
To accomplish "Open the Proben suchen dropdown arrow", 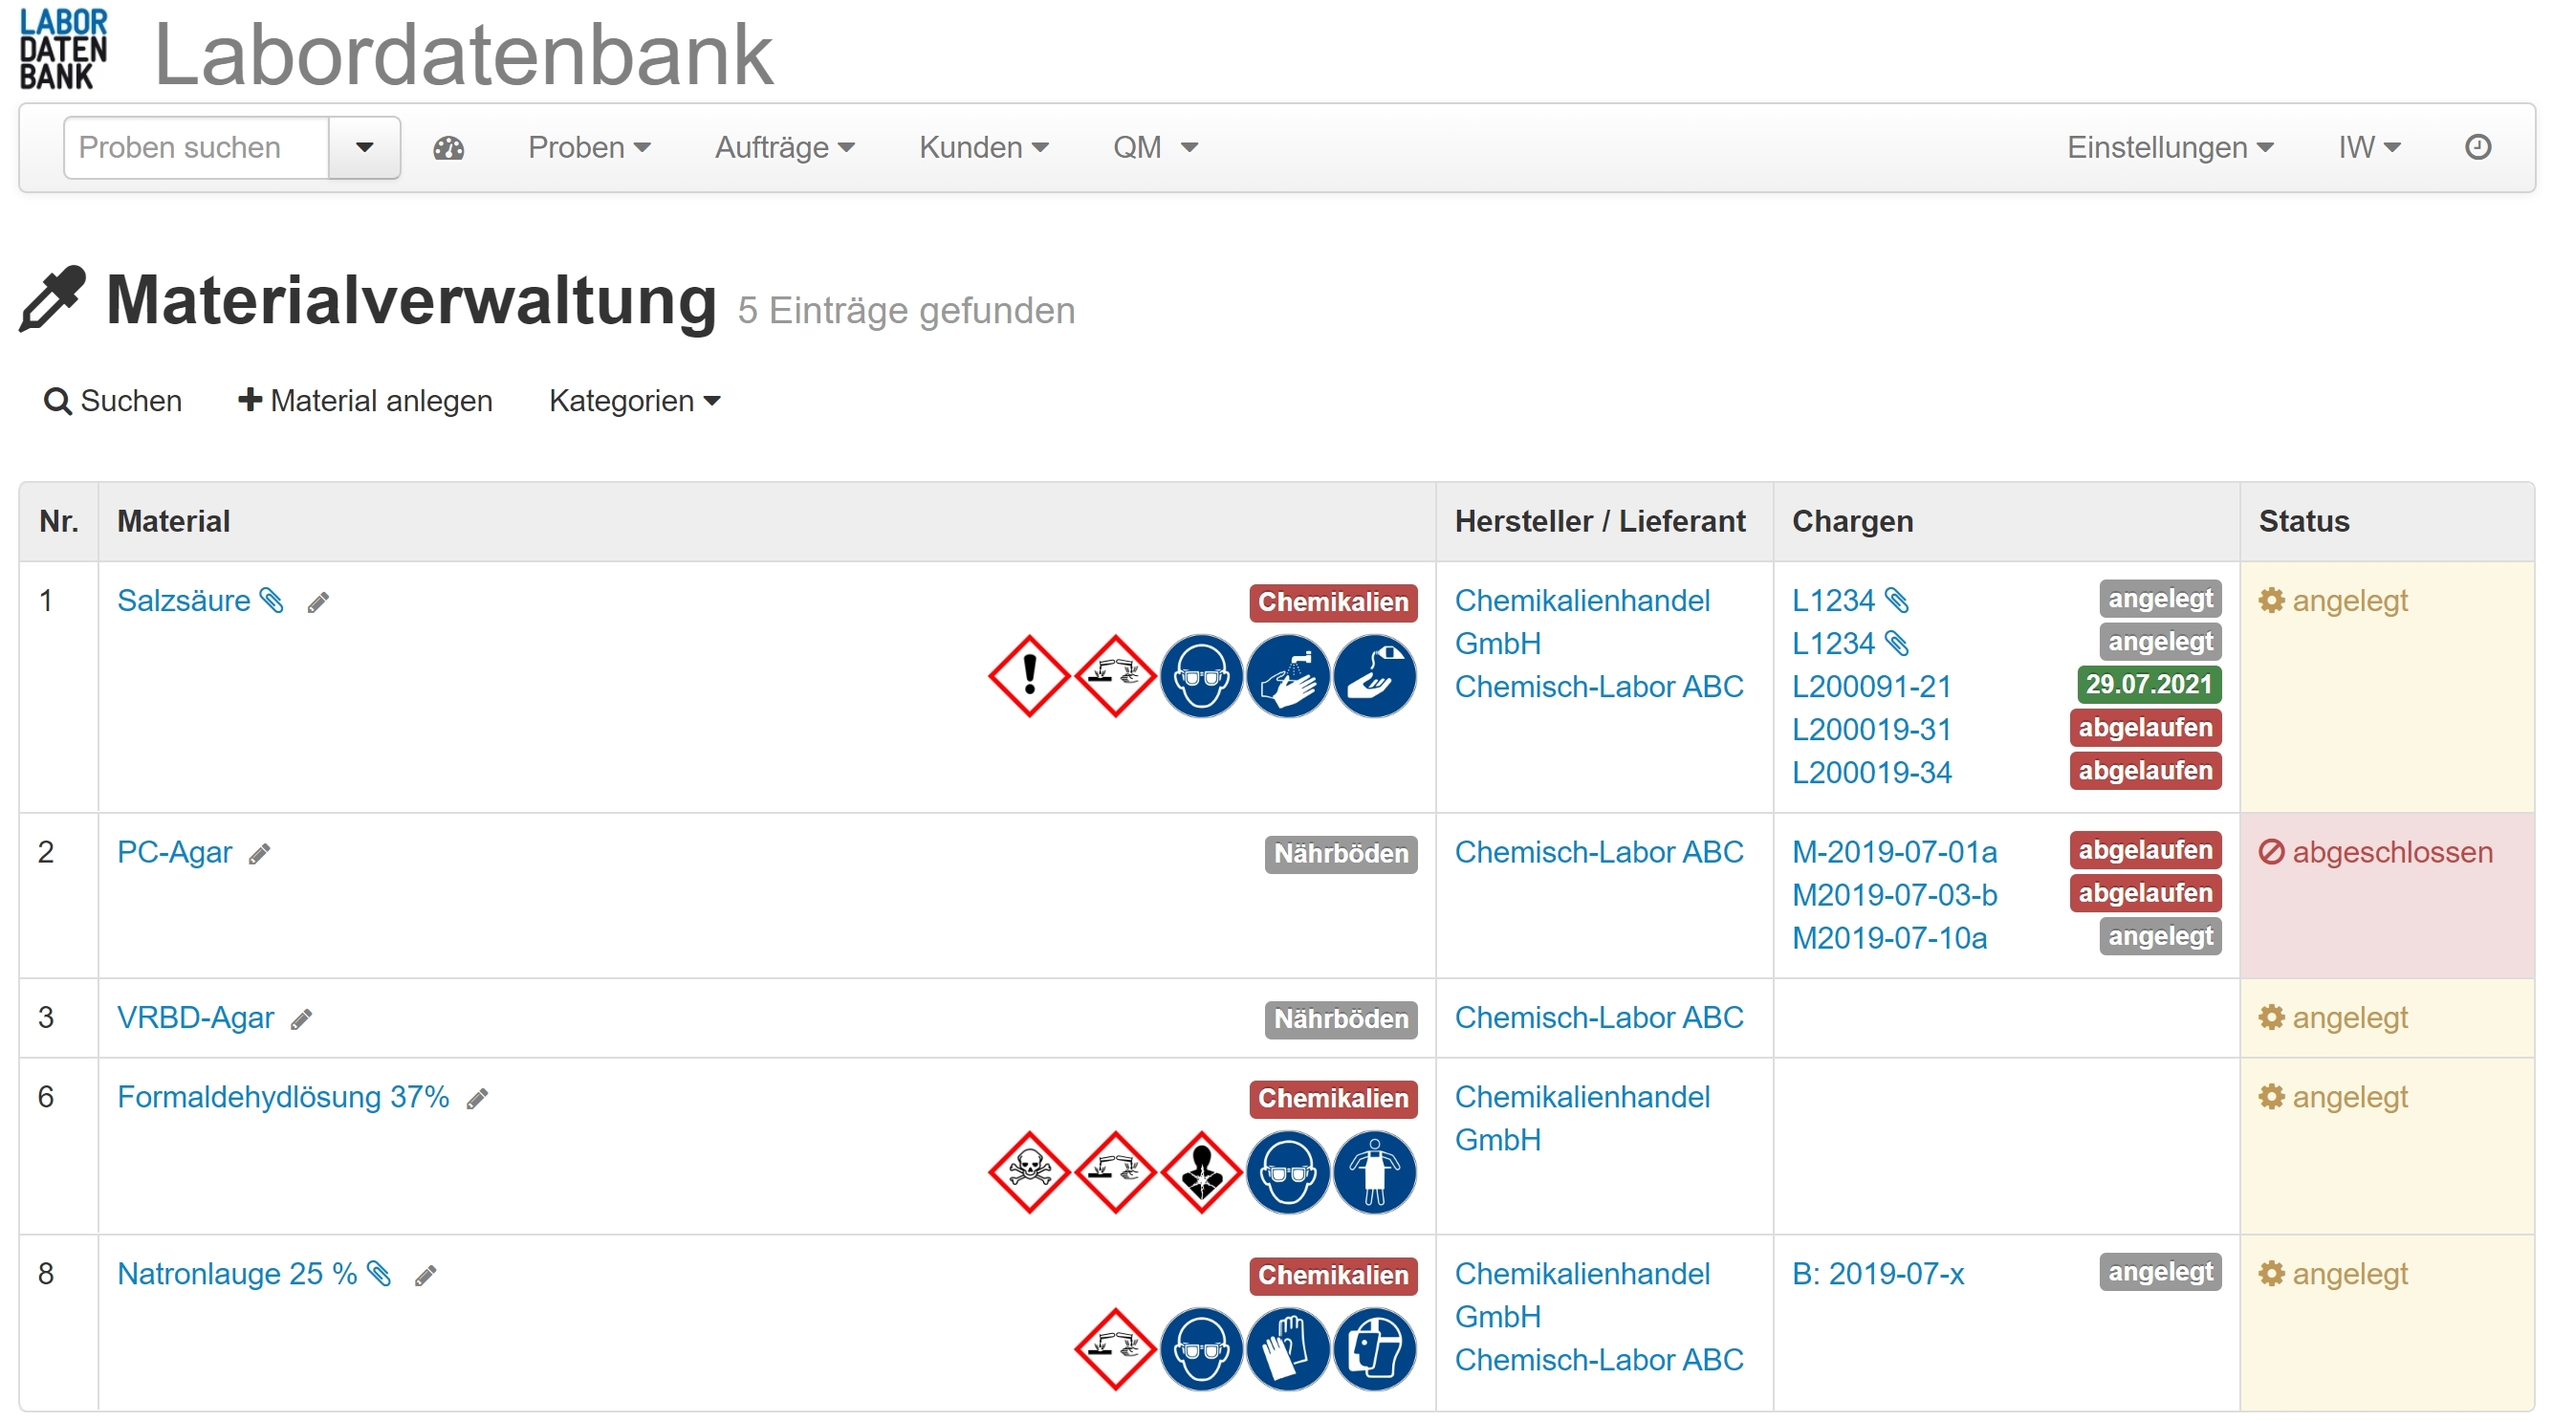I will [364, 147].
